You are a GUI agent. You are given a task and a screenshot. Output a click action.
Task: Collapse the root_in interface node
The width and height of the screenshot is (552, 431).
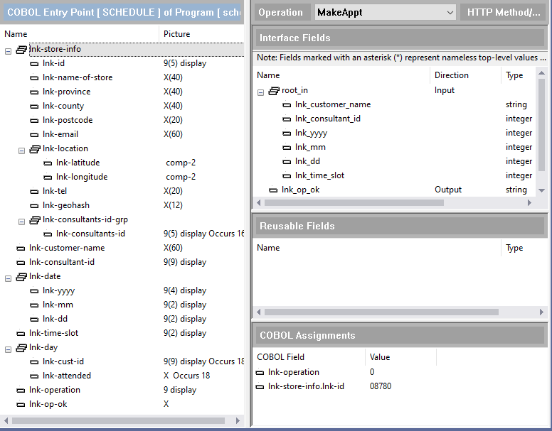pos(261,91)
